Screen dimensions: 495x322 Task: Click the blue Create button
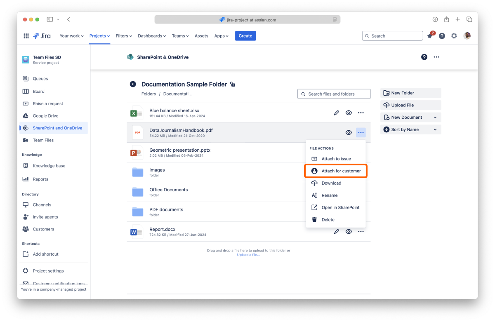click(245, 36)
